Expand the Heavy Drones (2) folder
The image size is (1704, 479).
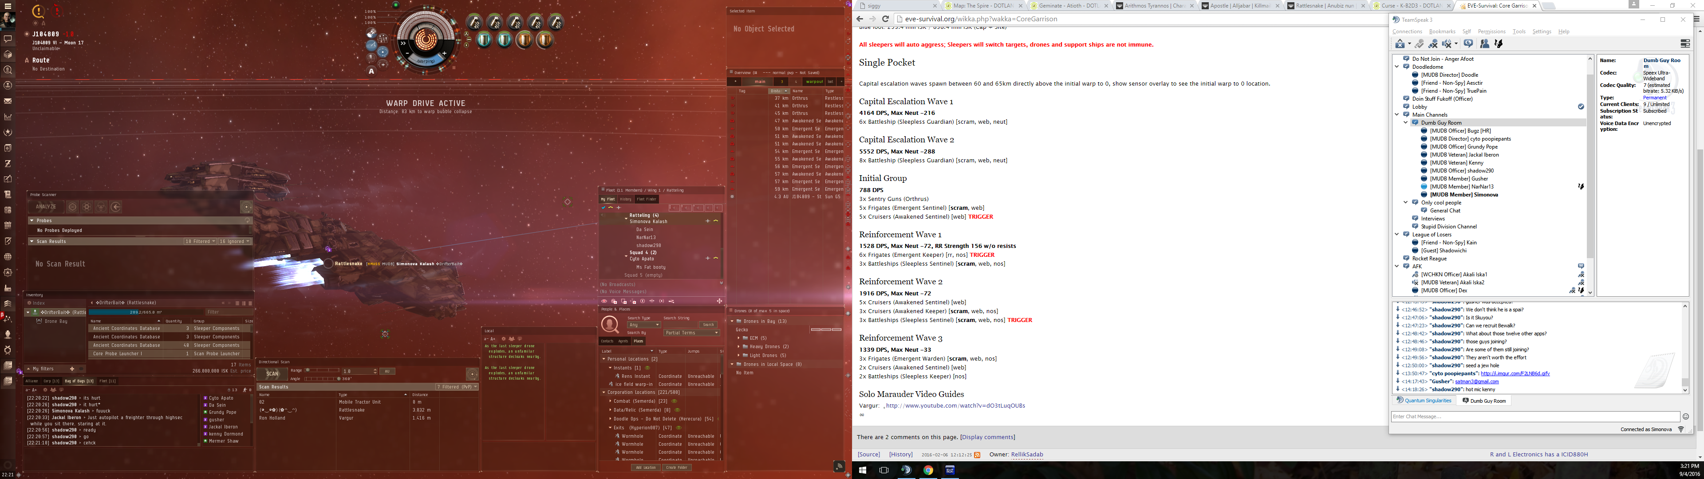click(739, 347)
